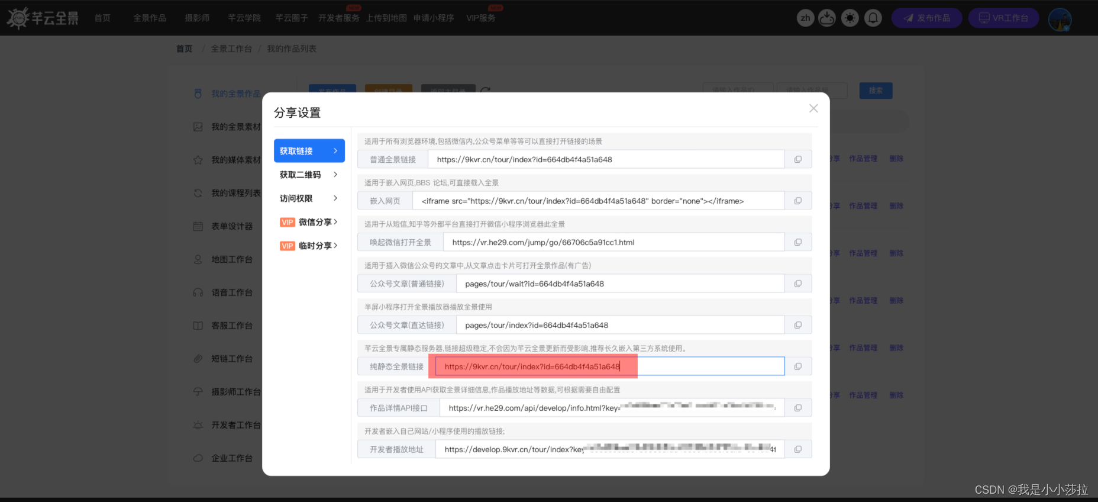Click inside the 普通全景链接 URL field

coord(606,159)
